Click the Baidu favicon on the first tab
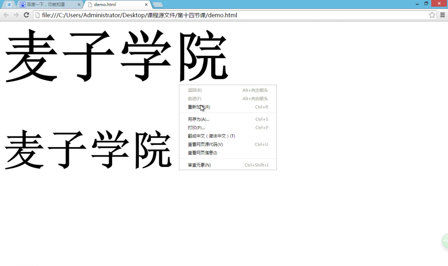The height and width of the screenshot is (266, 448). point(22,5)
